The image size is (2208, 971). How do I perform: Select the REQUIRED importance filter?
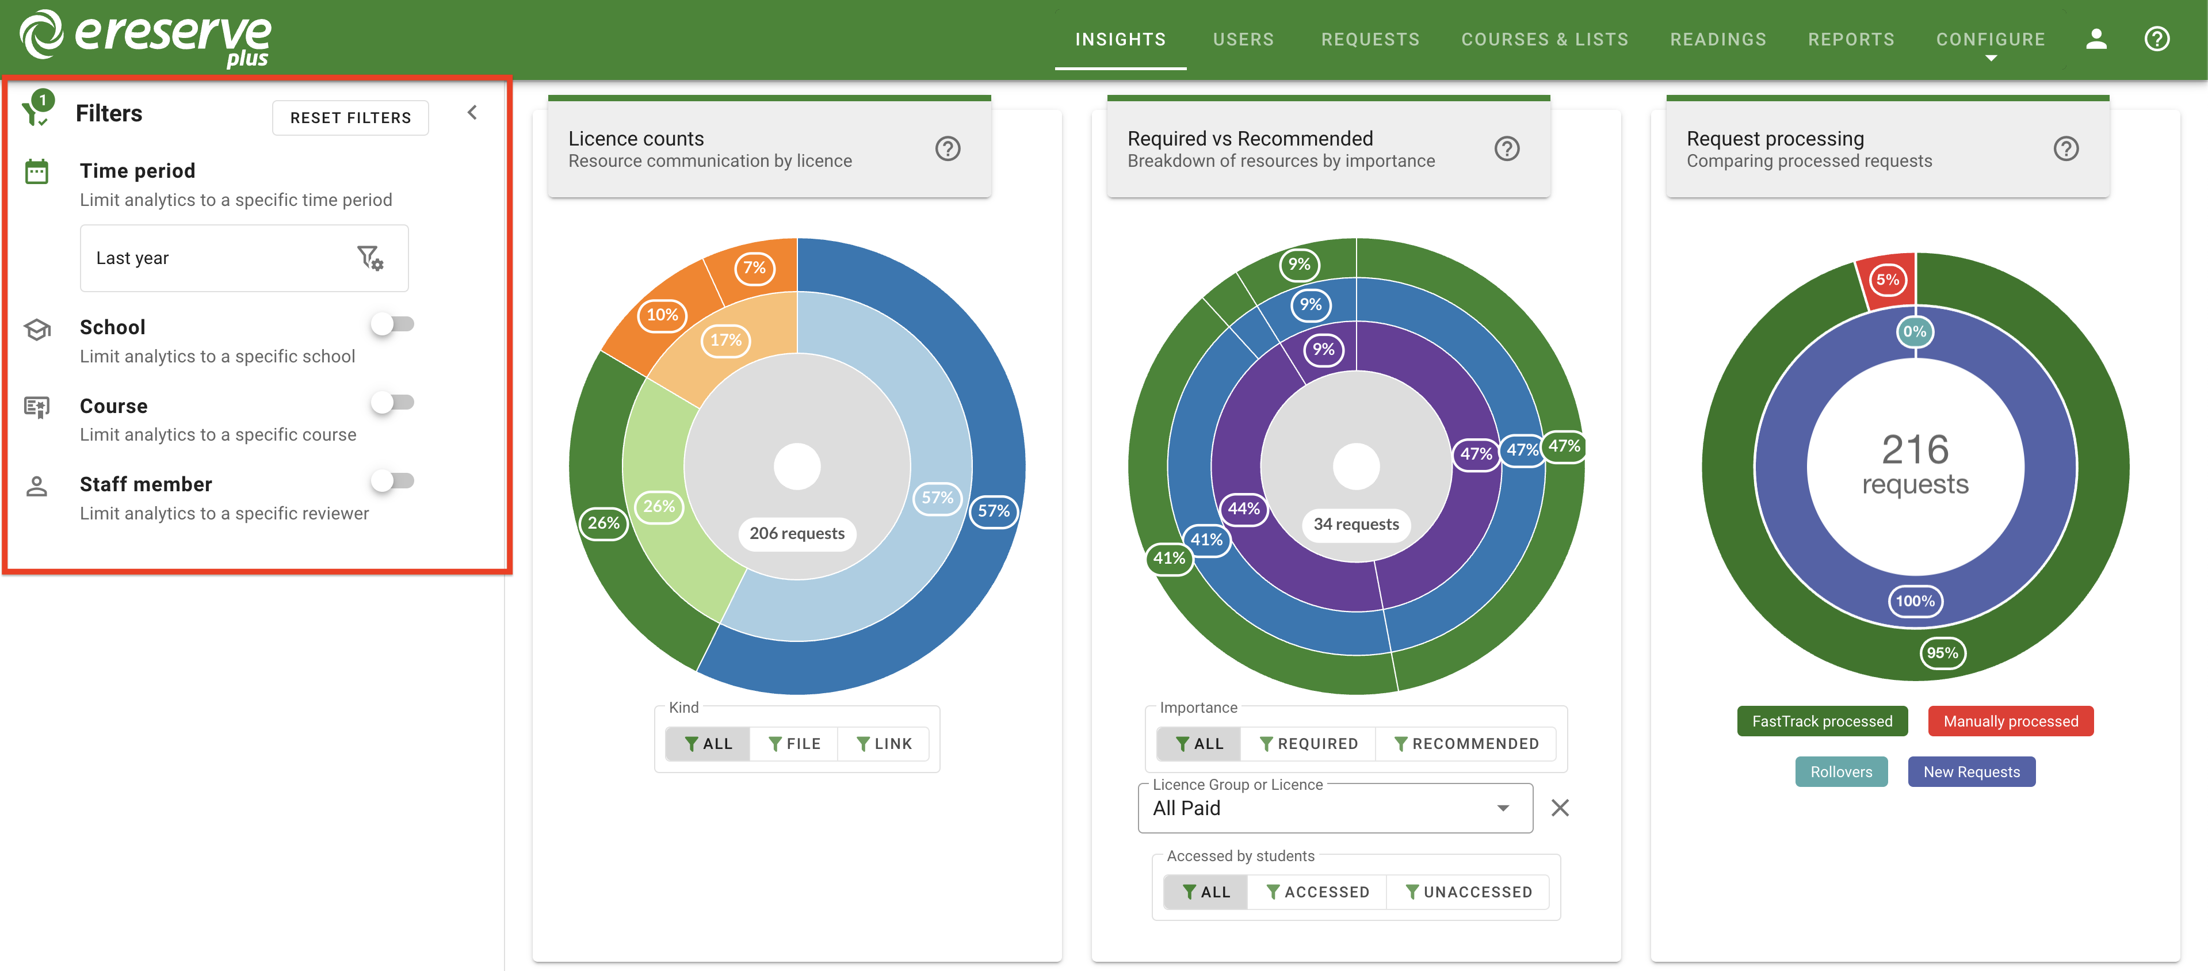1309,743
